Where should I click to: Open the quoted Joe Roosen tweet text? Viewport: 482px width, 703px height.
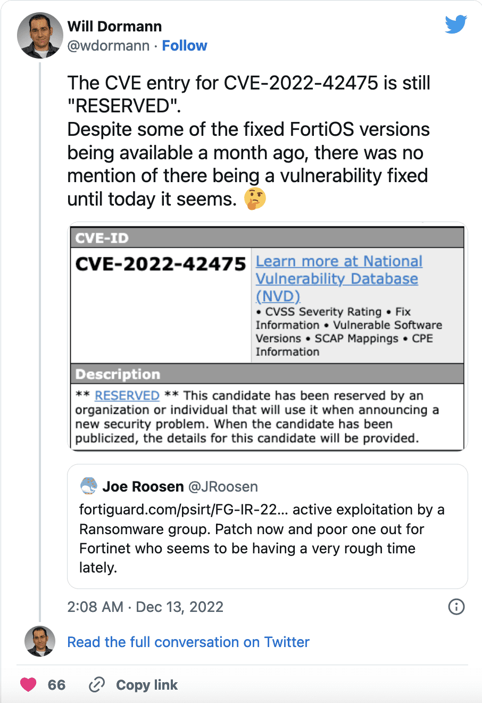coord(261,538)
